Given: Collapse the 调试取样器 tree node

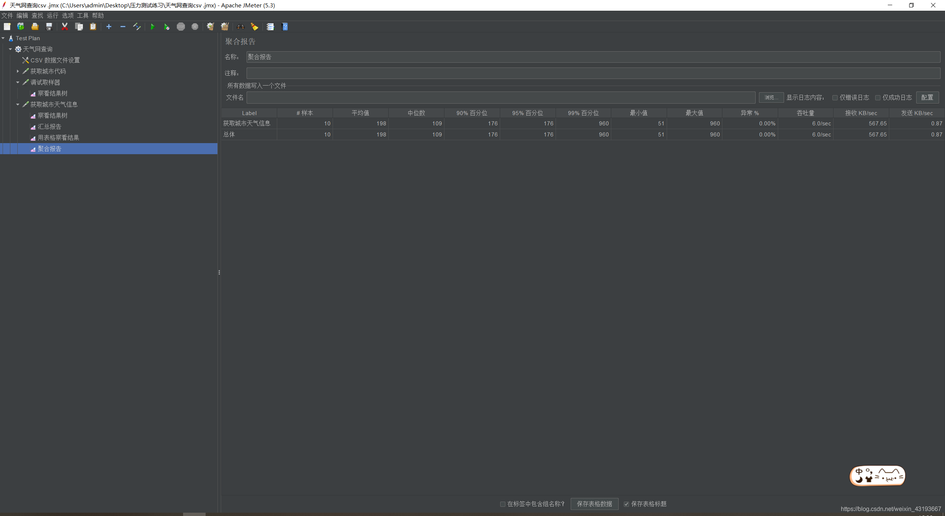Looking at the screenshot, I should click(x=18, y=82).
